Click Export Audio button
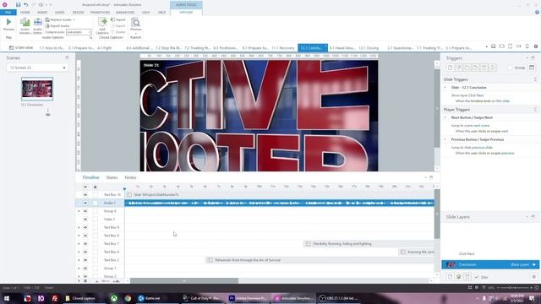The image size is (541, 304). coord(57,26)
